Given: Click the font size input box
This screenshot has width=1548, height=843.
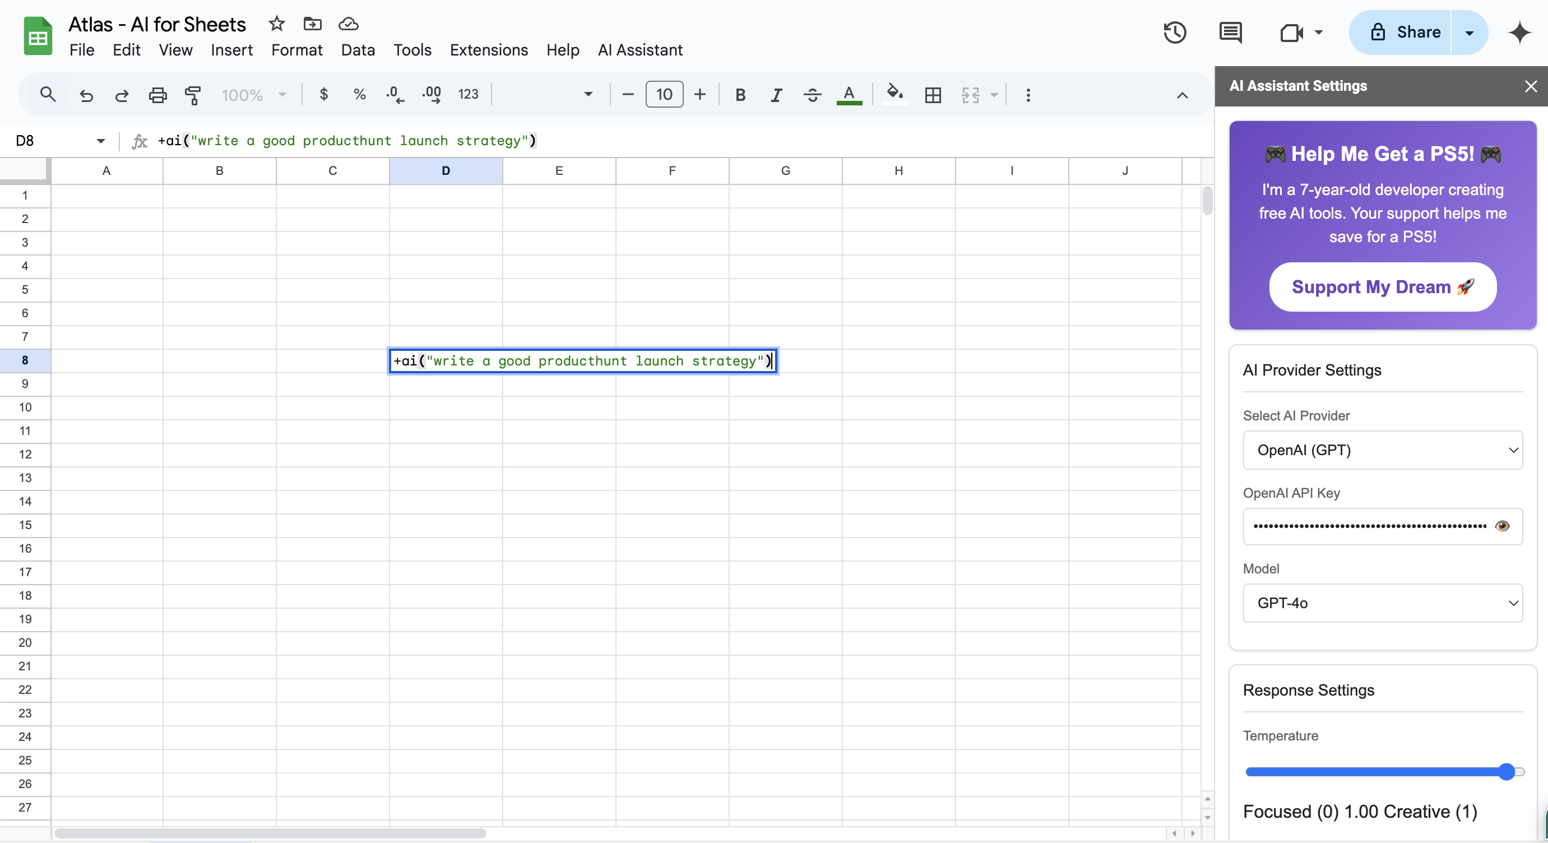Looking at the screenshot, I should pos(664,95).
